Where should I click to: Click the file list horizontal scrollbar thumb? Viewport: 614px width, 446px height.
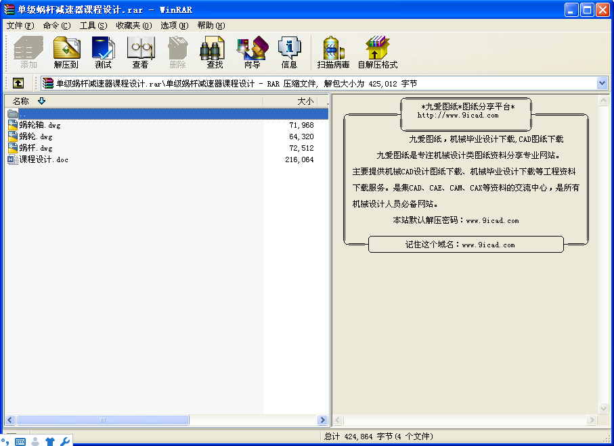pyautogui.click(x=103, y=420)
